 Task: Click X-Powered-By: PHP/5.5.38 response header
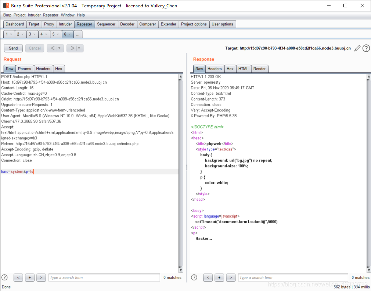click(214, 116)
